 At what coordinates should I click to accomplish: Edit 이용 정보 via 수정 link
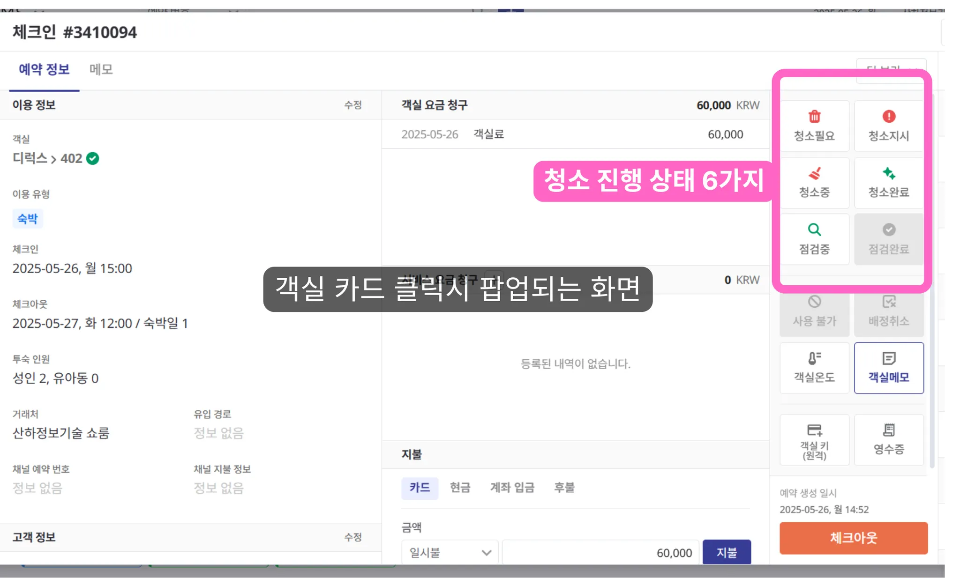coord(352,105)
